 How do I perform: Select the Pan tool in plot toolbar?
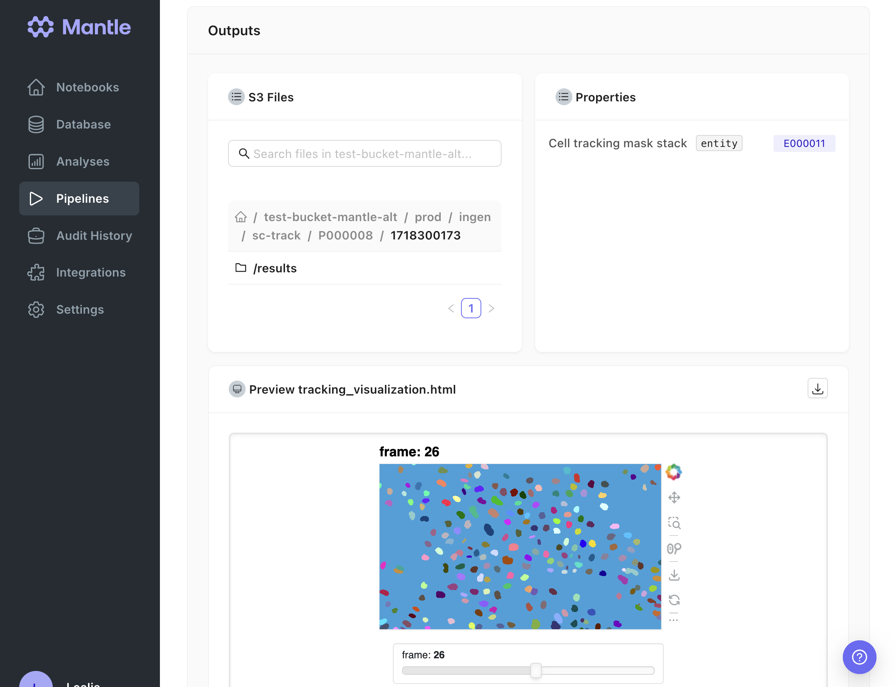pyautogui.click(x=674, y=498)
